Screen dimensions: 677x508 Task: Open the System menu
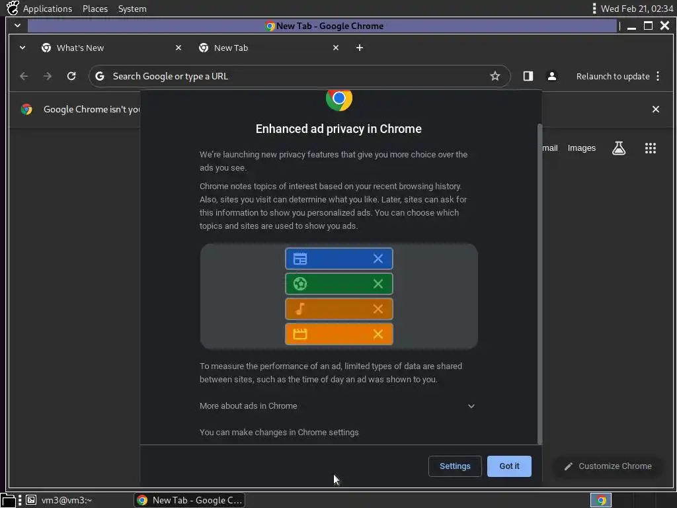pyautogui.click(x=132, y=9)
